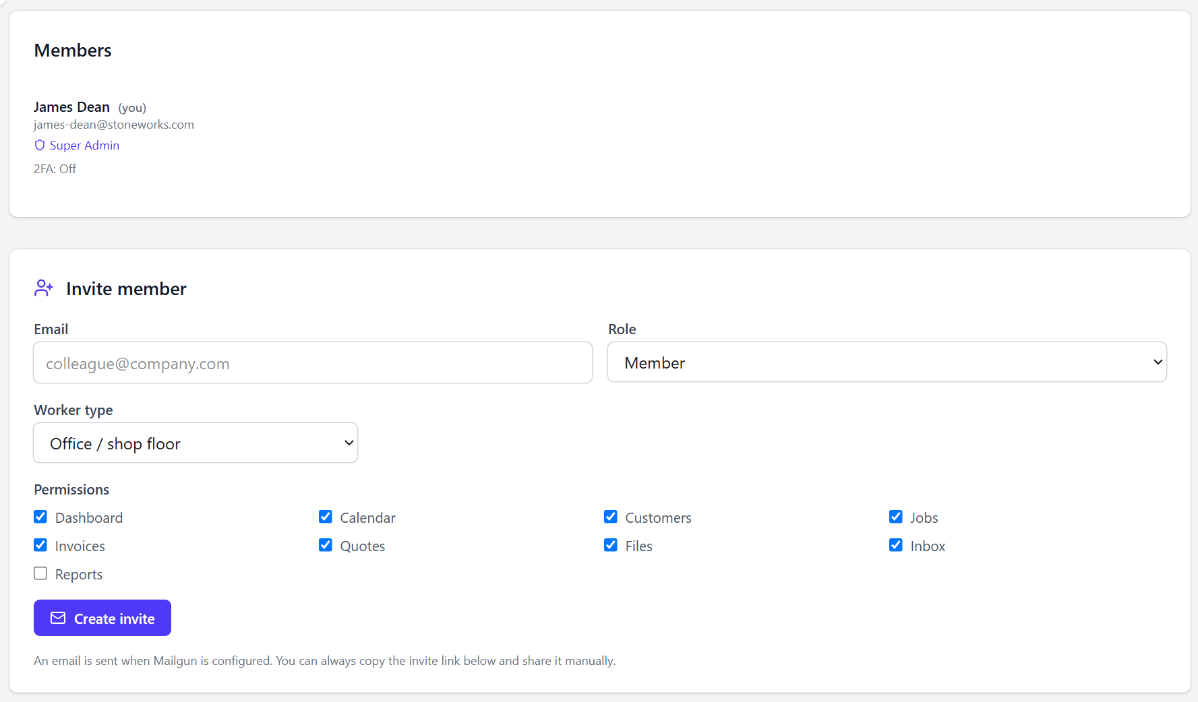Uncheck the Dashboard permission checkbox

(x=40, y=517)
